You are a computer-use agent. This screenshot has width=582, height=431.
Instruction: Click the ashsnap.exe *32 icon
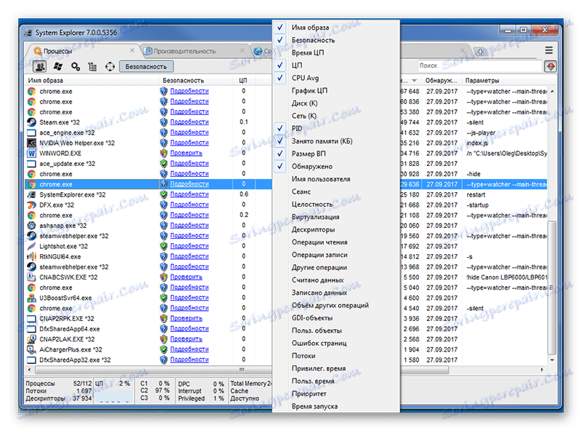(x=31, y=226)
